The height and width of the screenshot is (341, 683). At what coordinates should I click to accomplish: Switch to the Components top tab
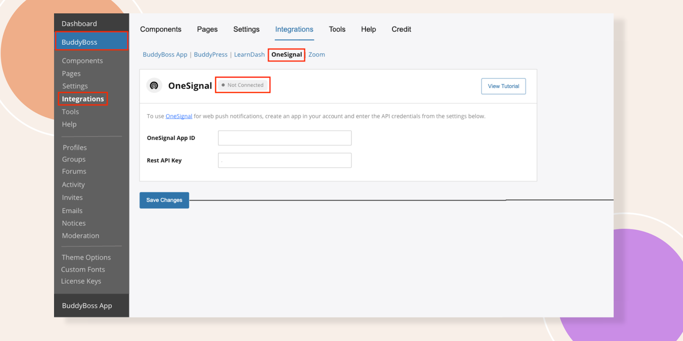click(161, 29)
